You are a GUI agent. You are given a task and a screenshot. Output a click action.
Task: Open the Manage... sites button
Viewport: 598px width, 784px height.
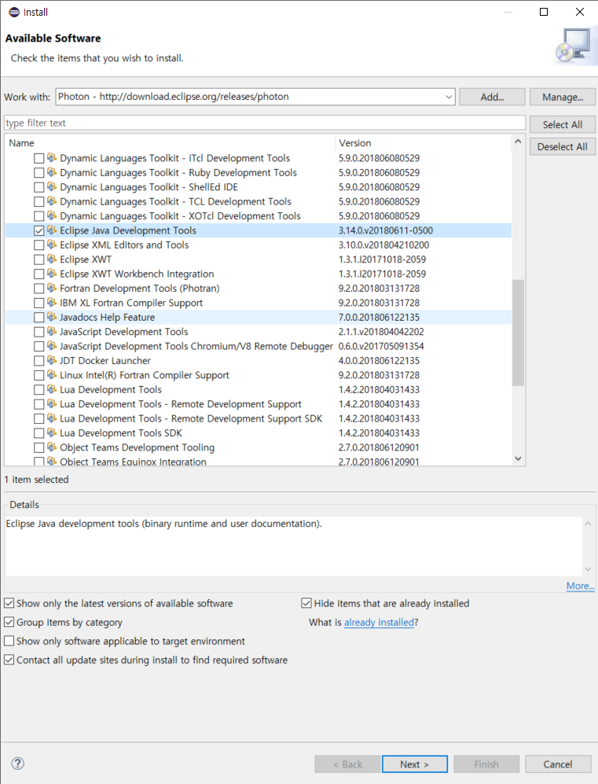coord(563,97)
